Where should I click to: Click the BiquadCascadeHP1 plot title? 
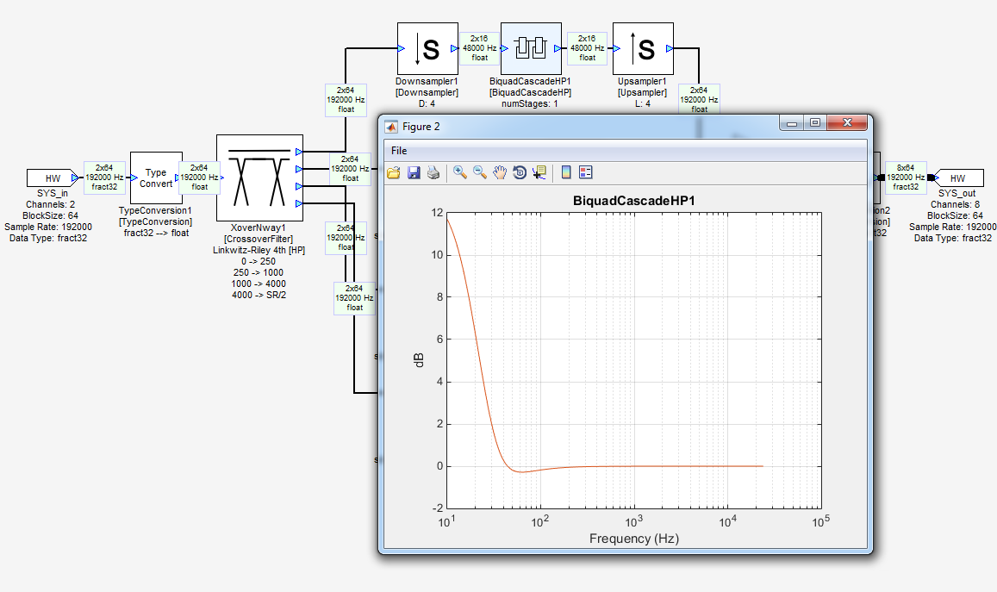(x=633, y=201)
